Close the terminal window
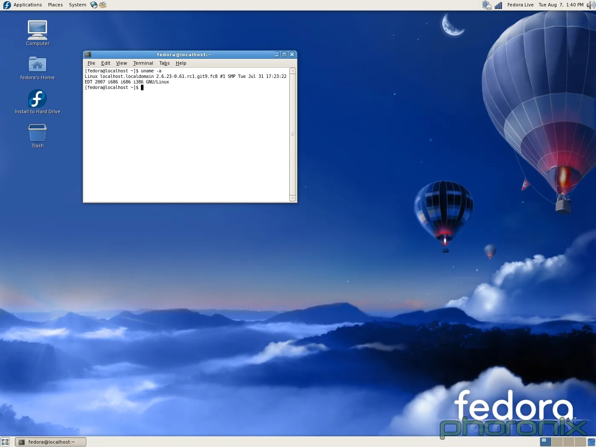Screen dimensions: 596x447 292,54
